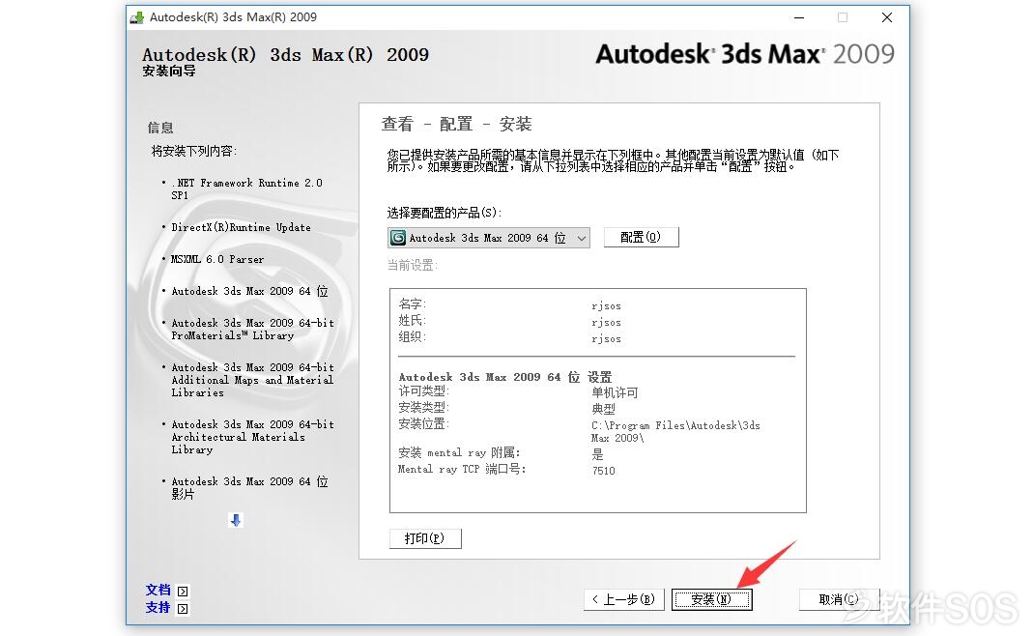The height and width of the screenshot is (636, 1033).
Task: Close the installer window
Action: tap(887, 17)
